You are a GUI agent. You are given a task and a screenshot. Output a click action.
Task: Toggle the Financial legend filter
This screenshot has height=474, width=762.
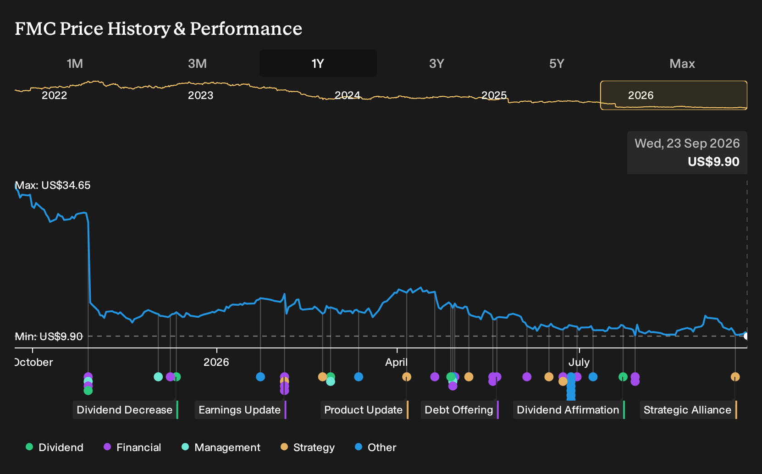pos(133,447)
